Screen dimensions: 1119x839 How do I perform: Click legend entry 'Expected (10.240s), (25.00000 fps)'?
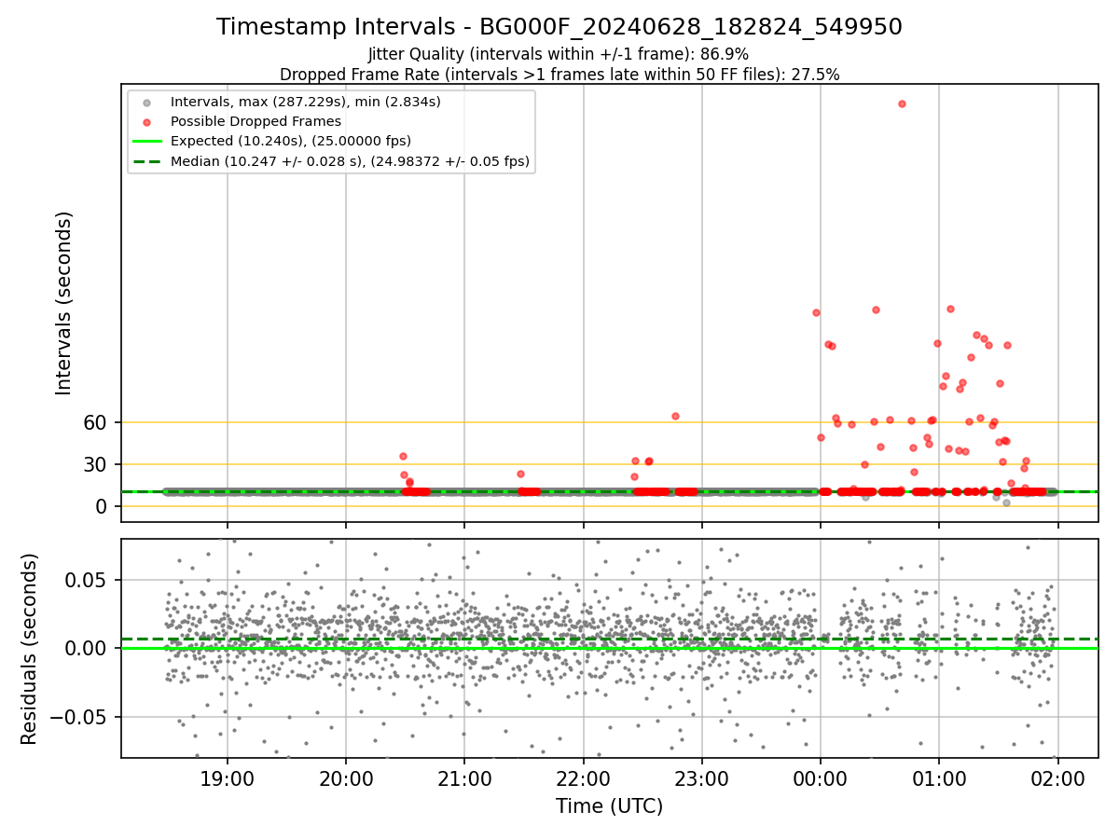click(291, 141)
